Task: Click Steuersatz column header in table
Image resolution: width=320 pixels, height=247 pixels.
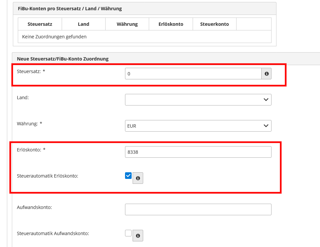Action: tap(40, 24)
